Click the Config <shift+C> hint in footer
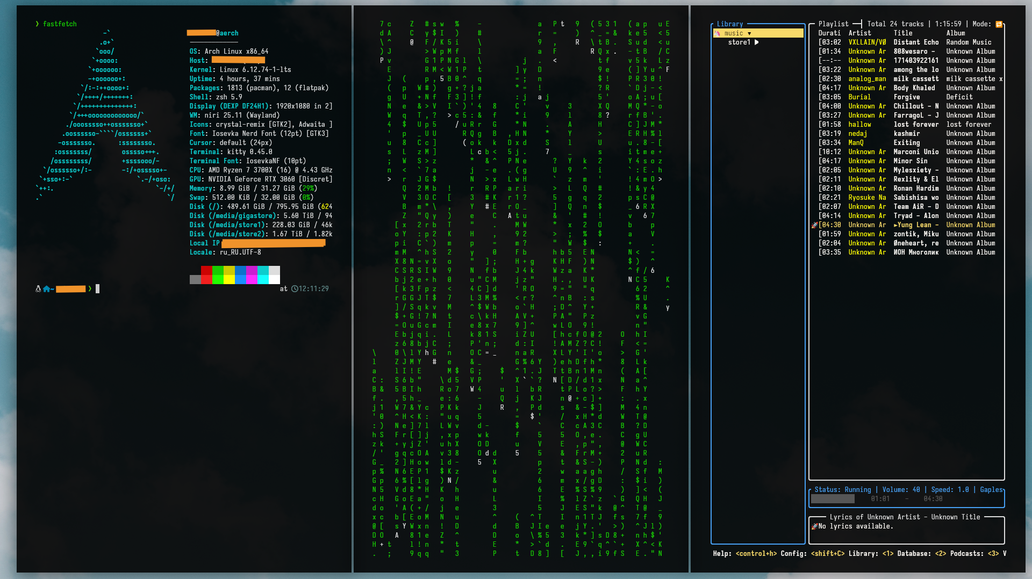 click(813, 554)
